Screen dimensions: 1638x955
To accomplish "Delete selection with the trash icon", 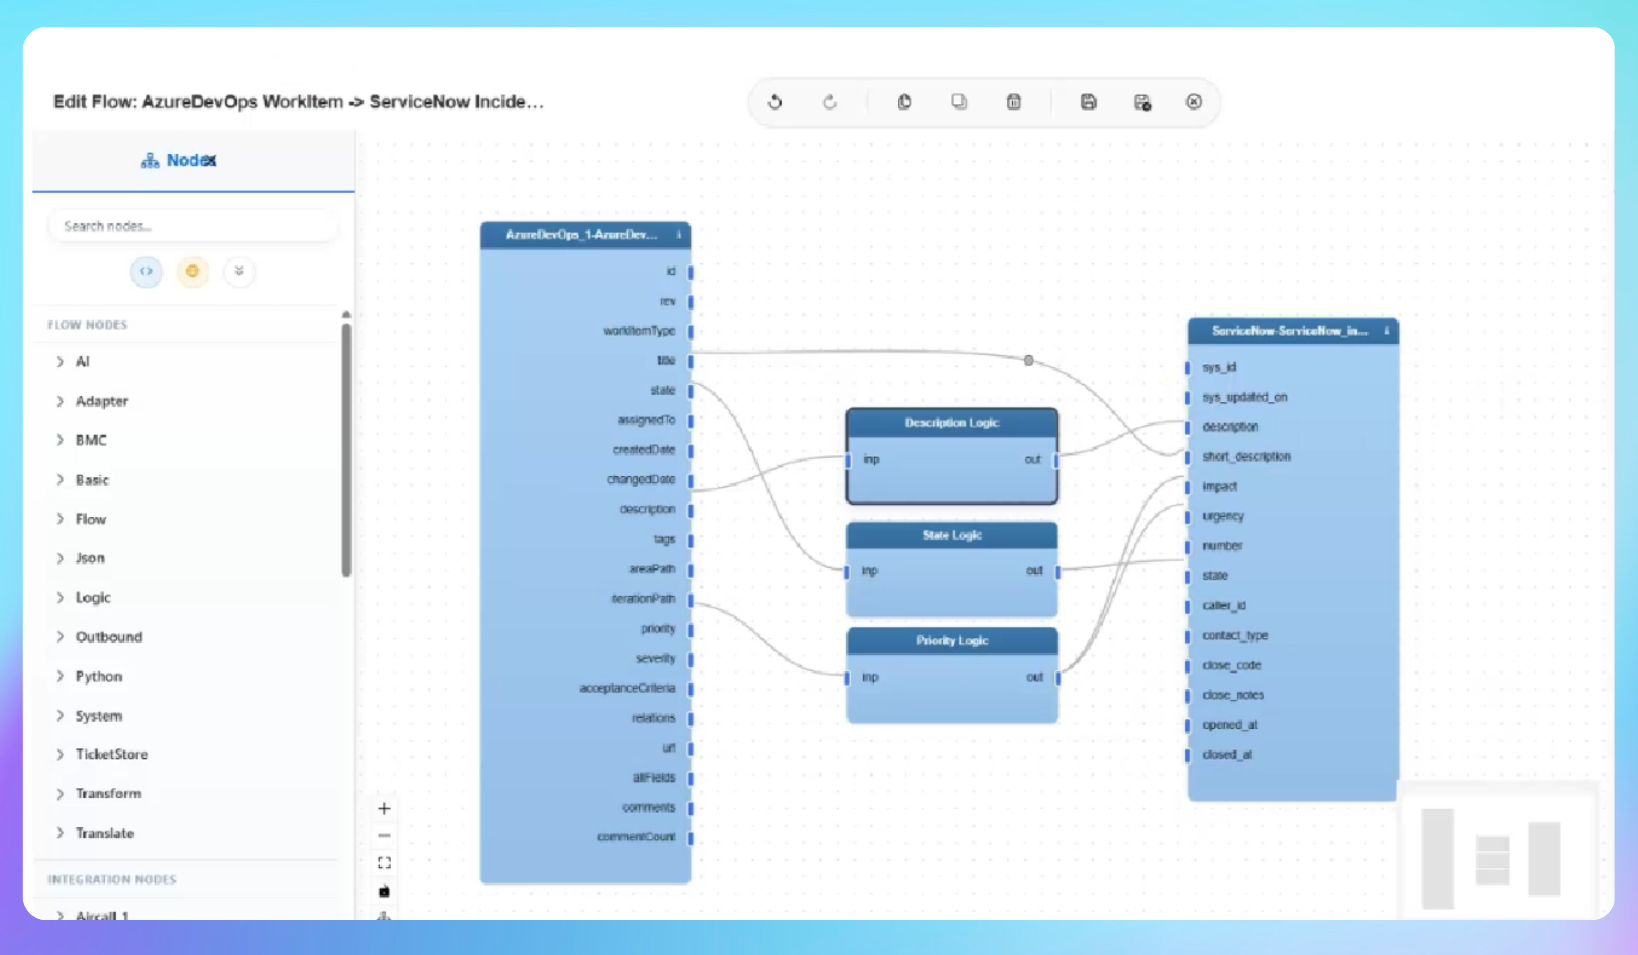I will (x=1013, y=102).
